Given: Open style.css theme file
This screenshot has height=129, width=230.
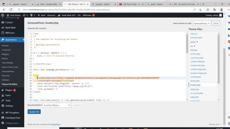Looking at the screenshot, I should pos(194,34).
